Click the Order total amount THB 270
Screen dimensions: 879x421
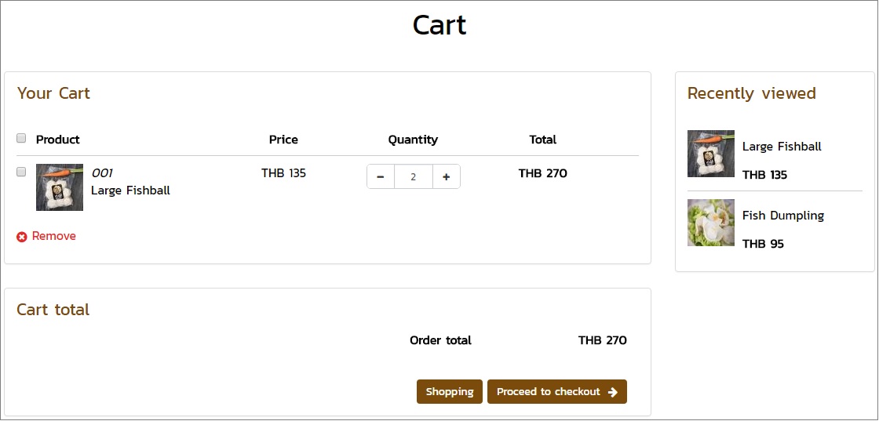(603, 340)
